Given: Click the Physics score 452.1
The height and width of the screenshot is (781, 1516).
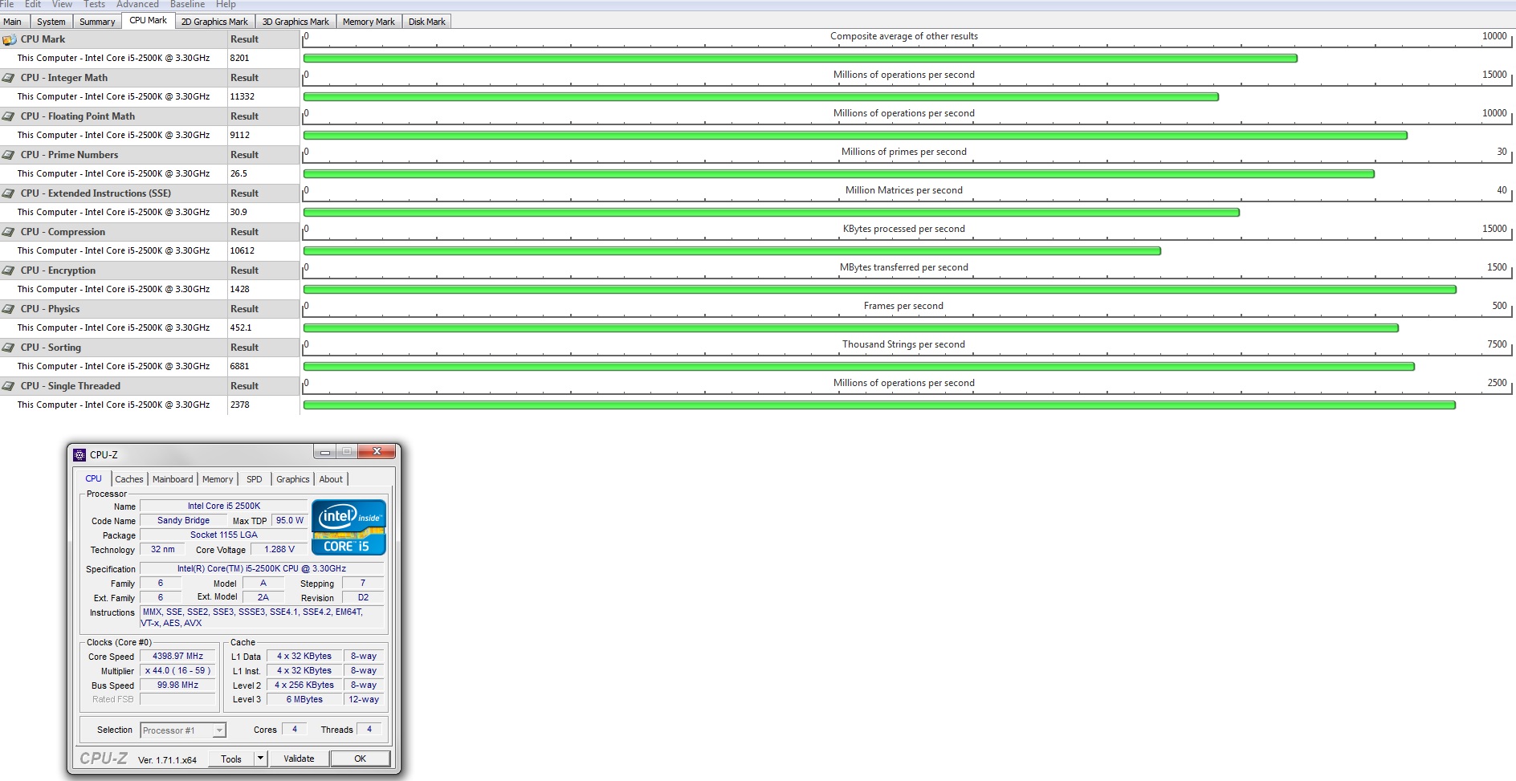Looking at the screenshot, I should (x=241, y=327).
